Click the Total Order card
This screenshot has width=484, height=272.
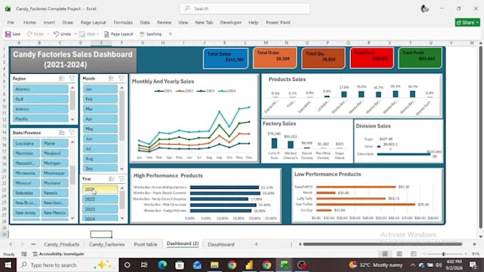(275, 58)
